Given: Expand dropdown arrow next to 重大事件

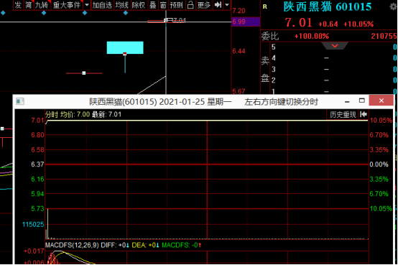Looking at the screenshot, I should pos(87,5).
